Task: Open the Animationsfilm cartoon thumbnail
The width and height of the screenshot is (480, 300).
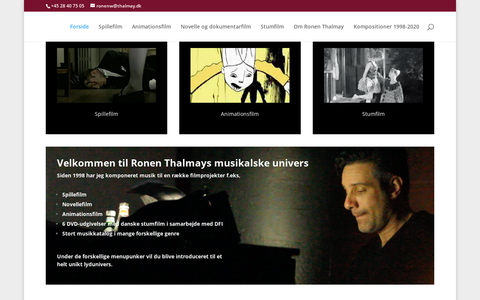Action: [240, 75]
